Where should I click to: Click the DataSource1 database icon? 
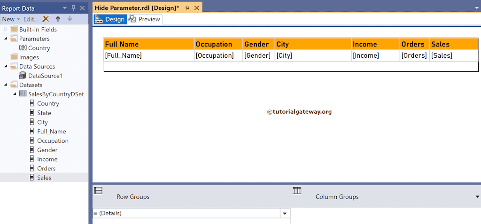(x=23, y=76)
